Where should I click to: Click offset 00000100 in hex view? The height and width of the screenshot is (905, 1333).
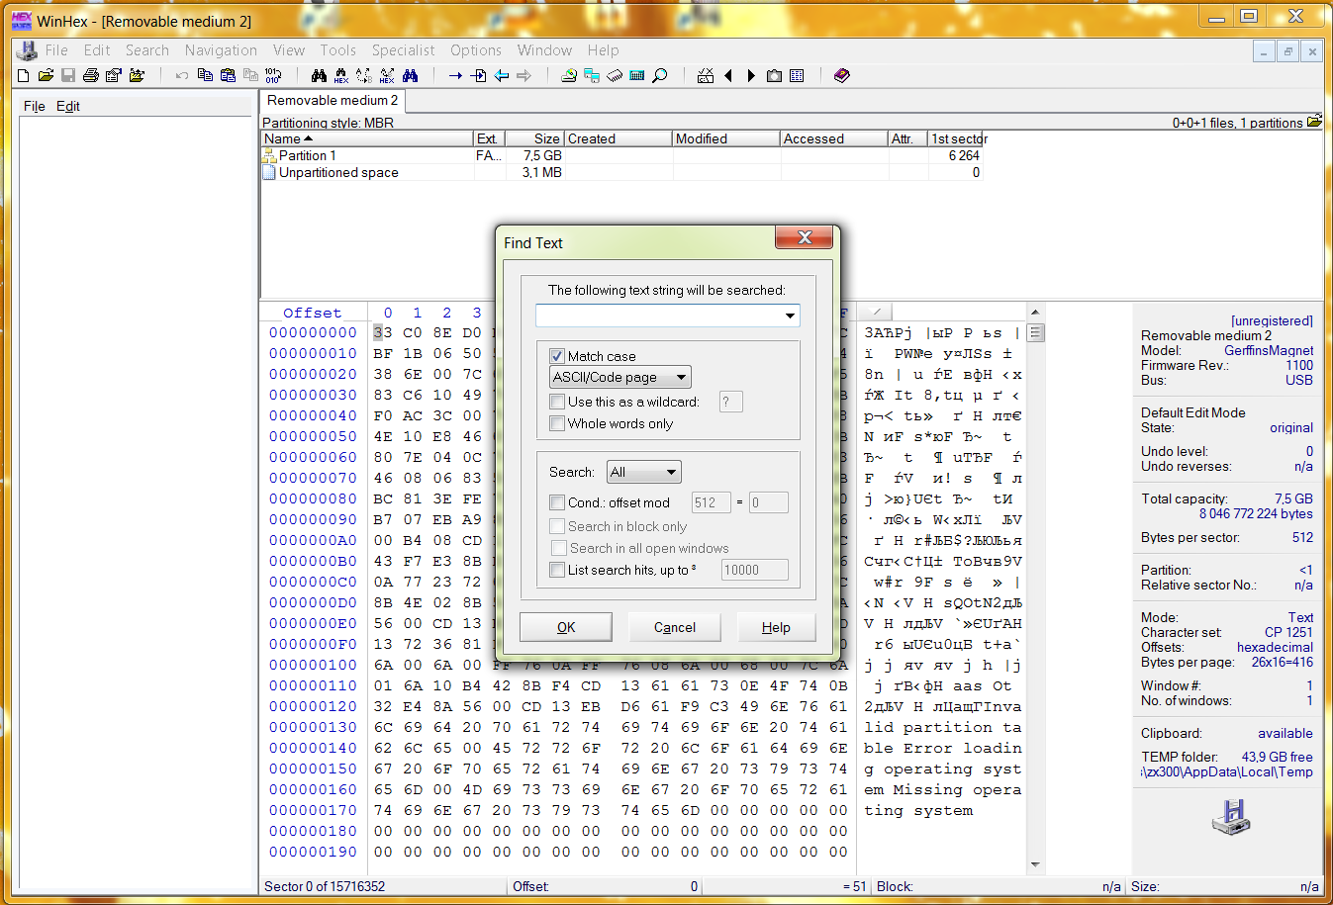tap(313, 665)
